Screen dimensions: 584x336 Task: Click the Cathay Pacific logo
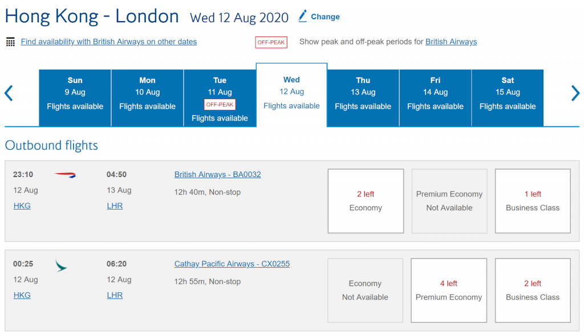click(61, 265)
